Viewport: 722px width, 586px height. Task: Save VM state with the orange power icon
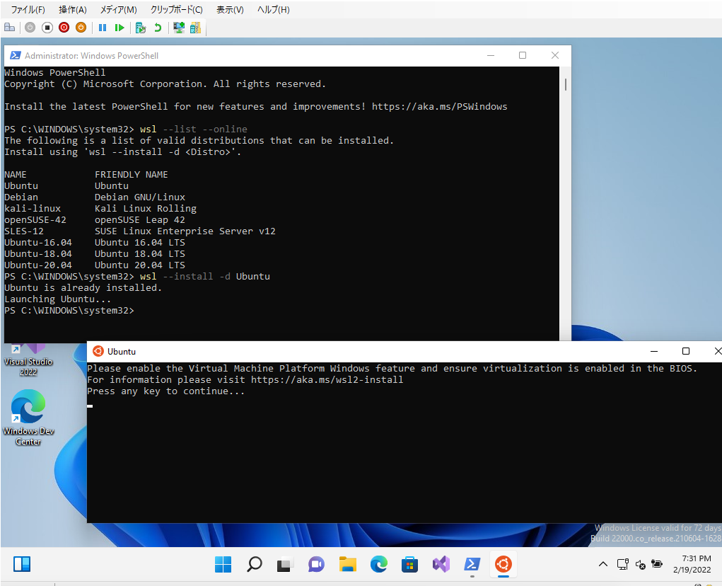click(81, 28)
